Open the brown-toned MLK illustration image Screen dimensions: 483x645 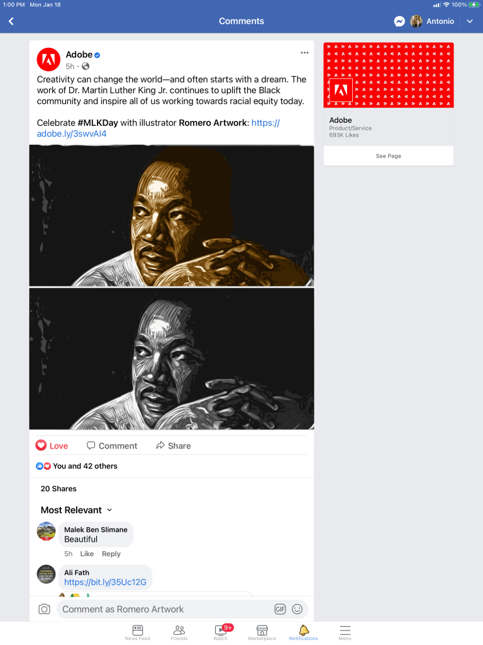point(172,215)
